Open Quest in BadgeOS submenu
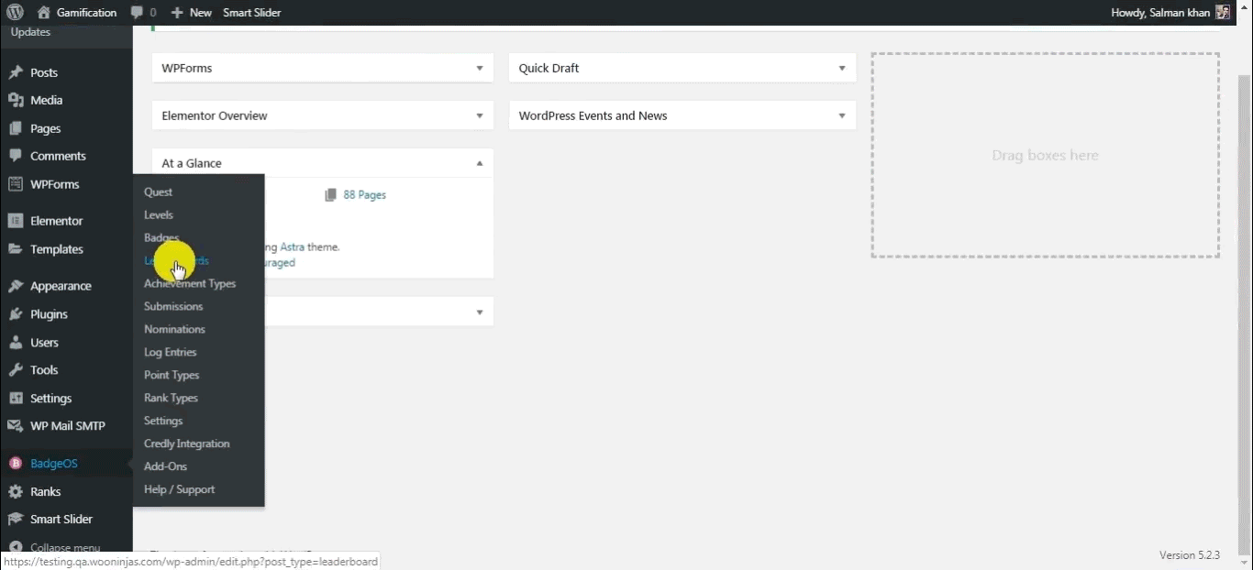This screenshot has width=1253, height=570. pos(159,192)
